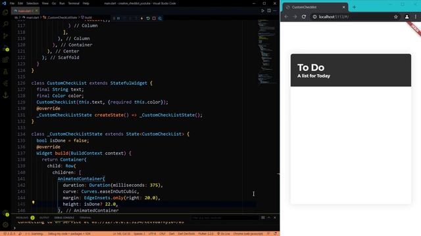Open the Testing flask view
421x236 pixels.
5,71
